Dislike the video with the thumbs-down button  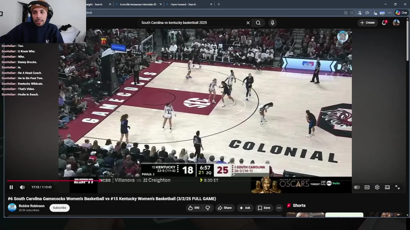coord(208,208)
